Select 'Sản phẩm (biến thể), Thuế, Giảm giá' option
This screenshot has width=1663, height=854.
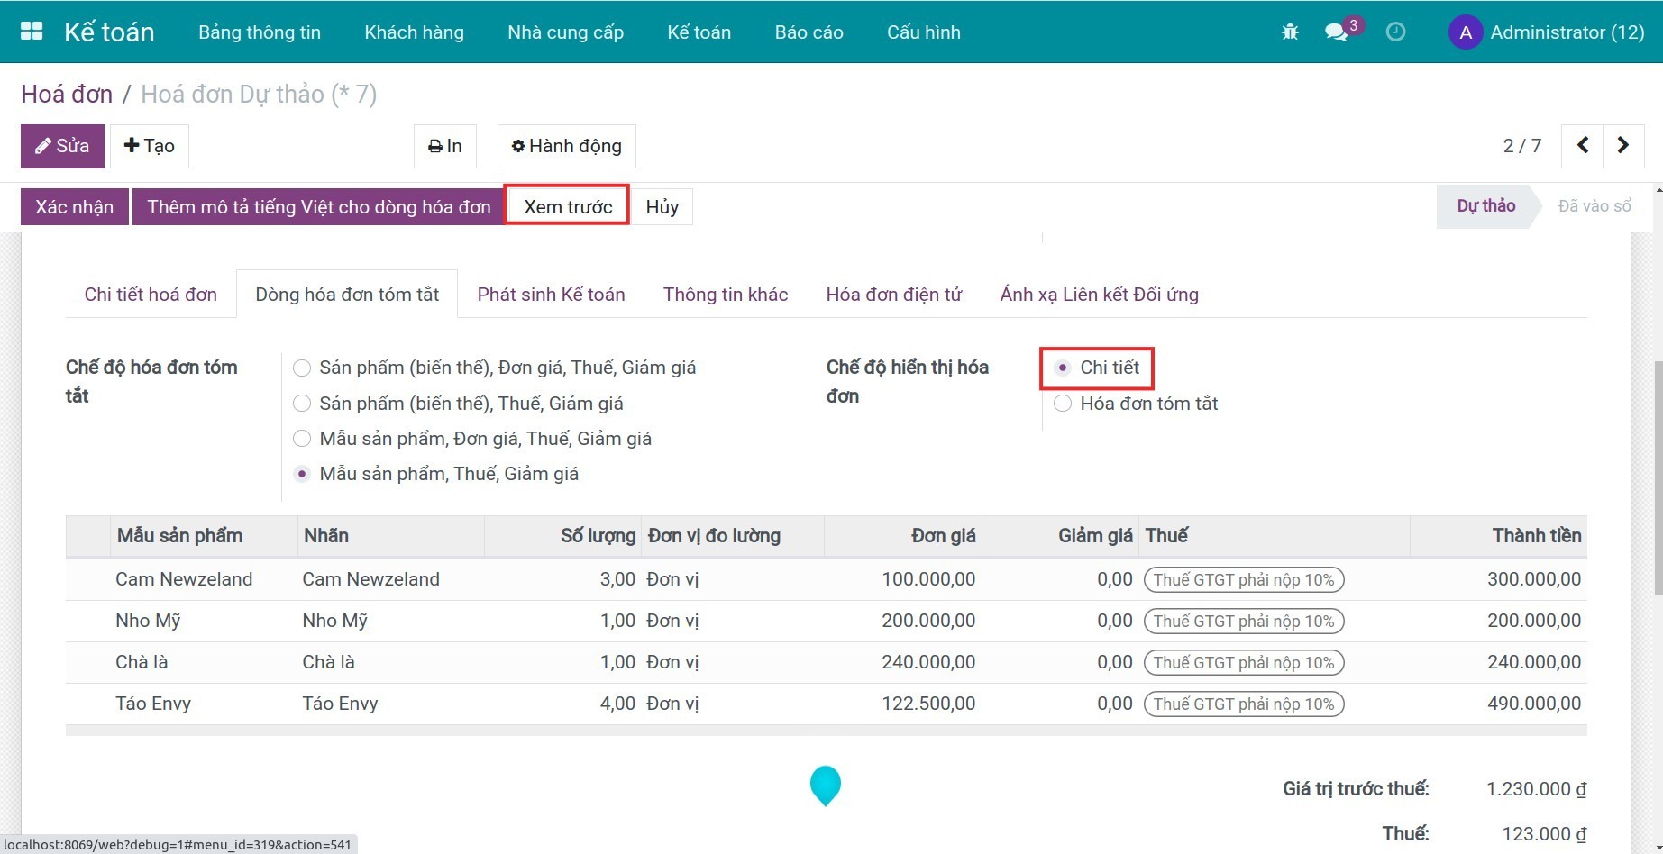[x=303, y=404]
